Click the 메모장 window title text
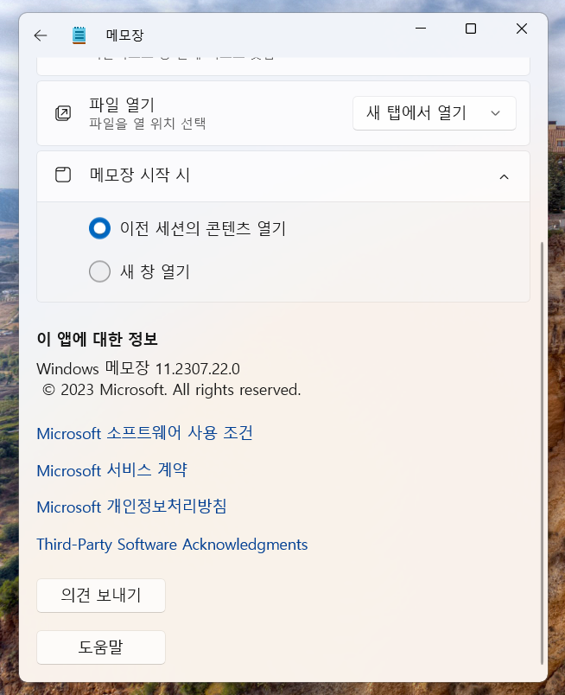Screen dimensions: 565x695 [125, 35]
